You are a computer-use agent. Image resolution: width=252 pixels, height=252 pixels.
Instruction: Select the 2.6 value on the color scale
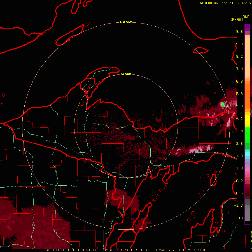[x=239, y=144]
